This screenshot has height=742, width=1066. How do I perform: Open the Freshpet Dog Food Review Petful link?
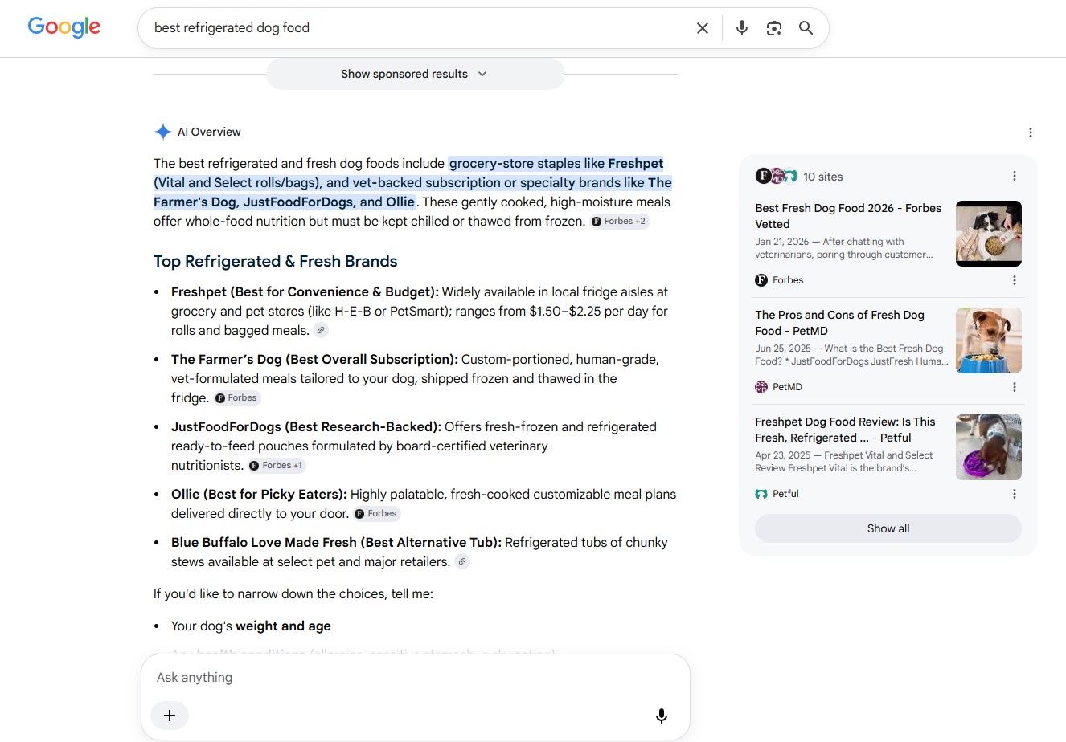pos(846,430)
